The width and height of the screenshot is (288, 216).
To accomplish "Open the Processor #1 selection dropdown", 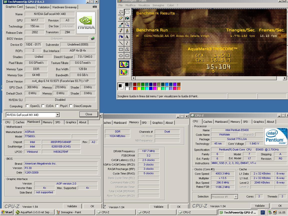I will pos(236,197).
